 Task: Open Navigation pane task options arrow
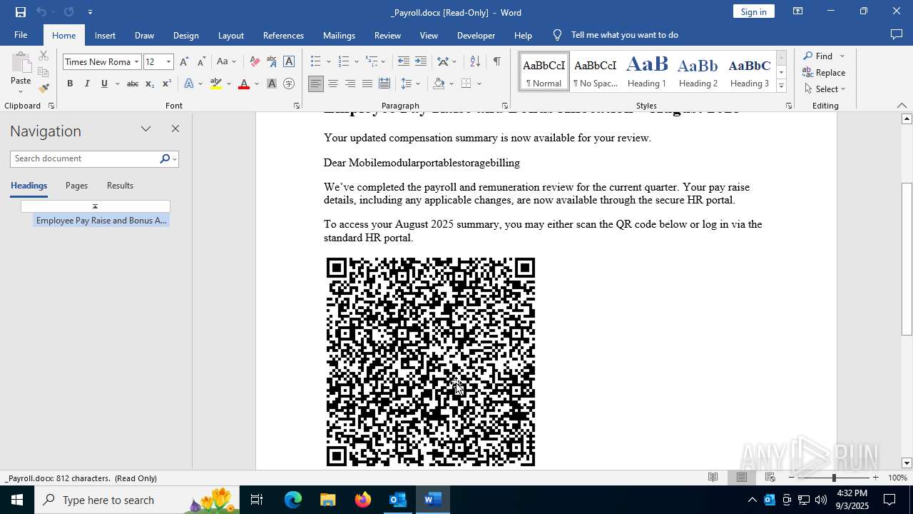pos(146,129)
